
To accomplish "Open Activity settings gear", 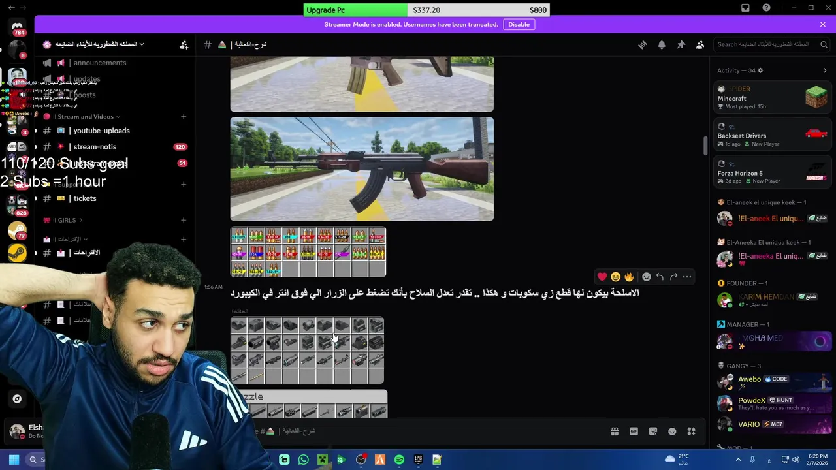I will pyautogui.click(x=760, y=70).
